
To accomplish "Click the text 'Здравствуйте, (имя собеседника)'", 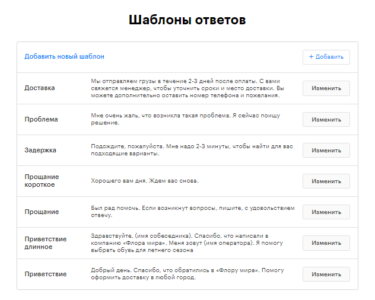I will (142, 236).
